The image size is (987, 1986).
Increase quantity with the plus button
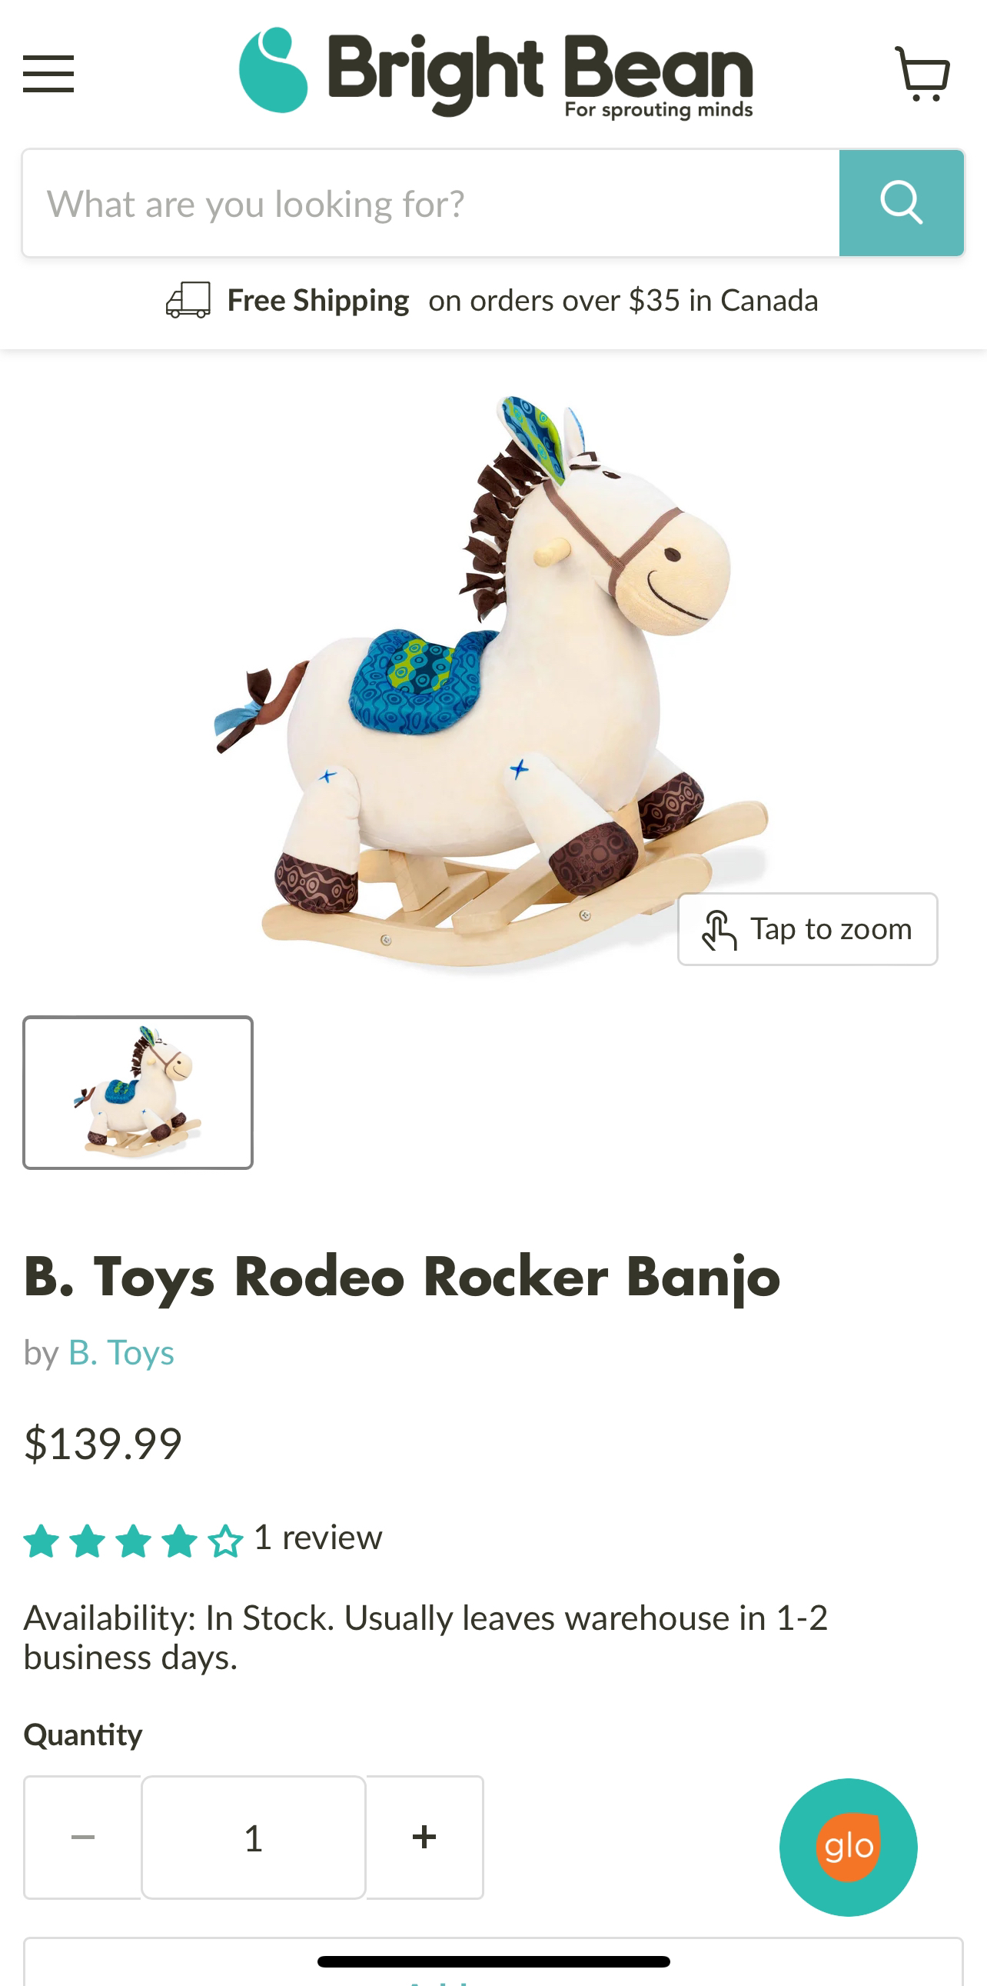pos(424,1838)
